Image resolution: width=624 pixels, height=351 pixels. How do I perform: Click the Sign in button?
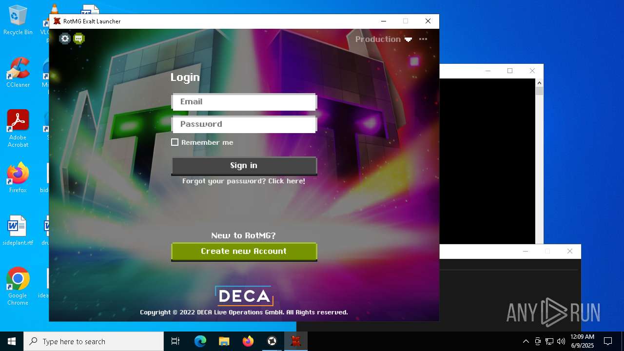pyautogui.click(x=244, y=166)
